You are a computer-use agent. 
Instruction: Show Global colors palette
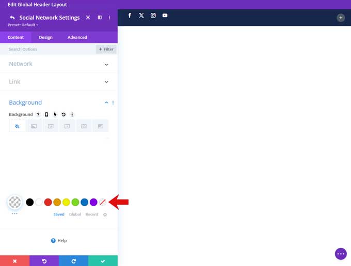point(75,214)
